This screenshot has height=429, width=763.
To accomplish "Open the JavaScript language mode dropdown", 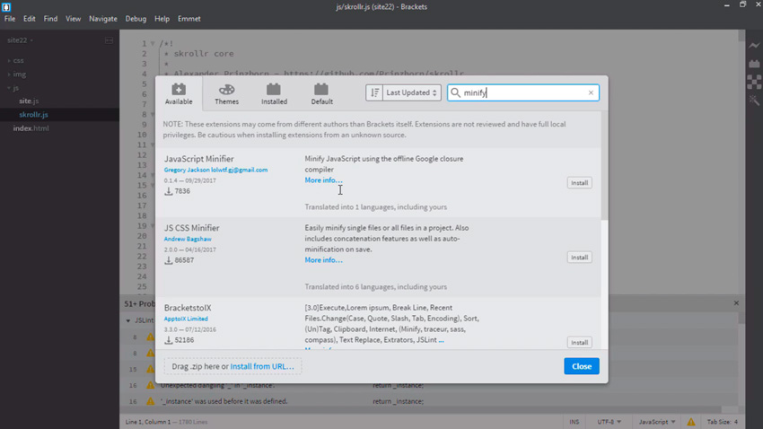I will 656,422.
